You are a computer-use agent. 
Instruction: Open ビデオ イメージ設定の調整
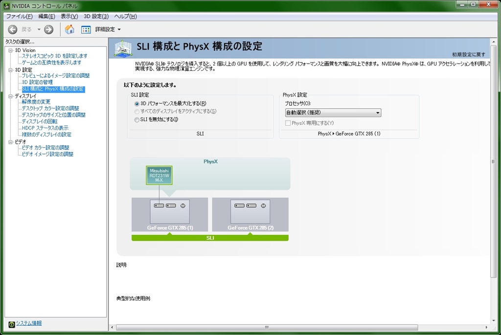click(x=47, y=154)
